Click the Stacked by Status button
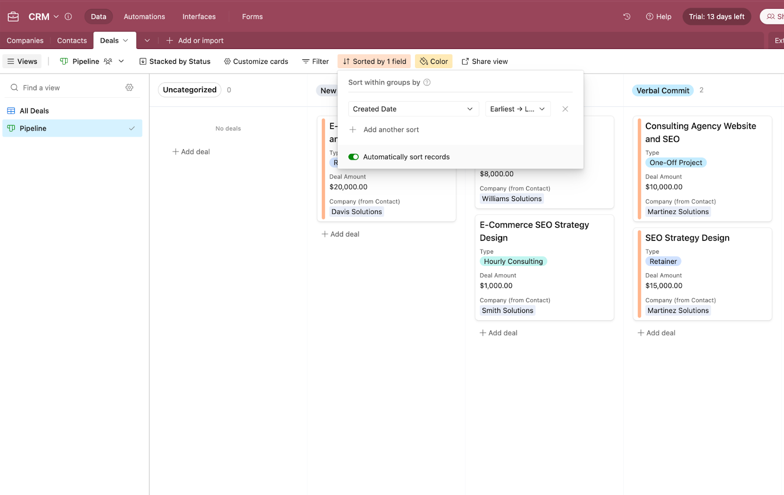The width and height of the screenshot is (784, 495). click(175, 61)
